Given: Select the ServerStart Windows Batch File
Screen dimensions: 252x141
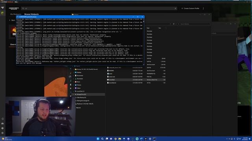Looking at the screenshot, I should click(x=136, y=80).
